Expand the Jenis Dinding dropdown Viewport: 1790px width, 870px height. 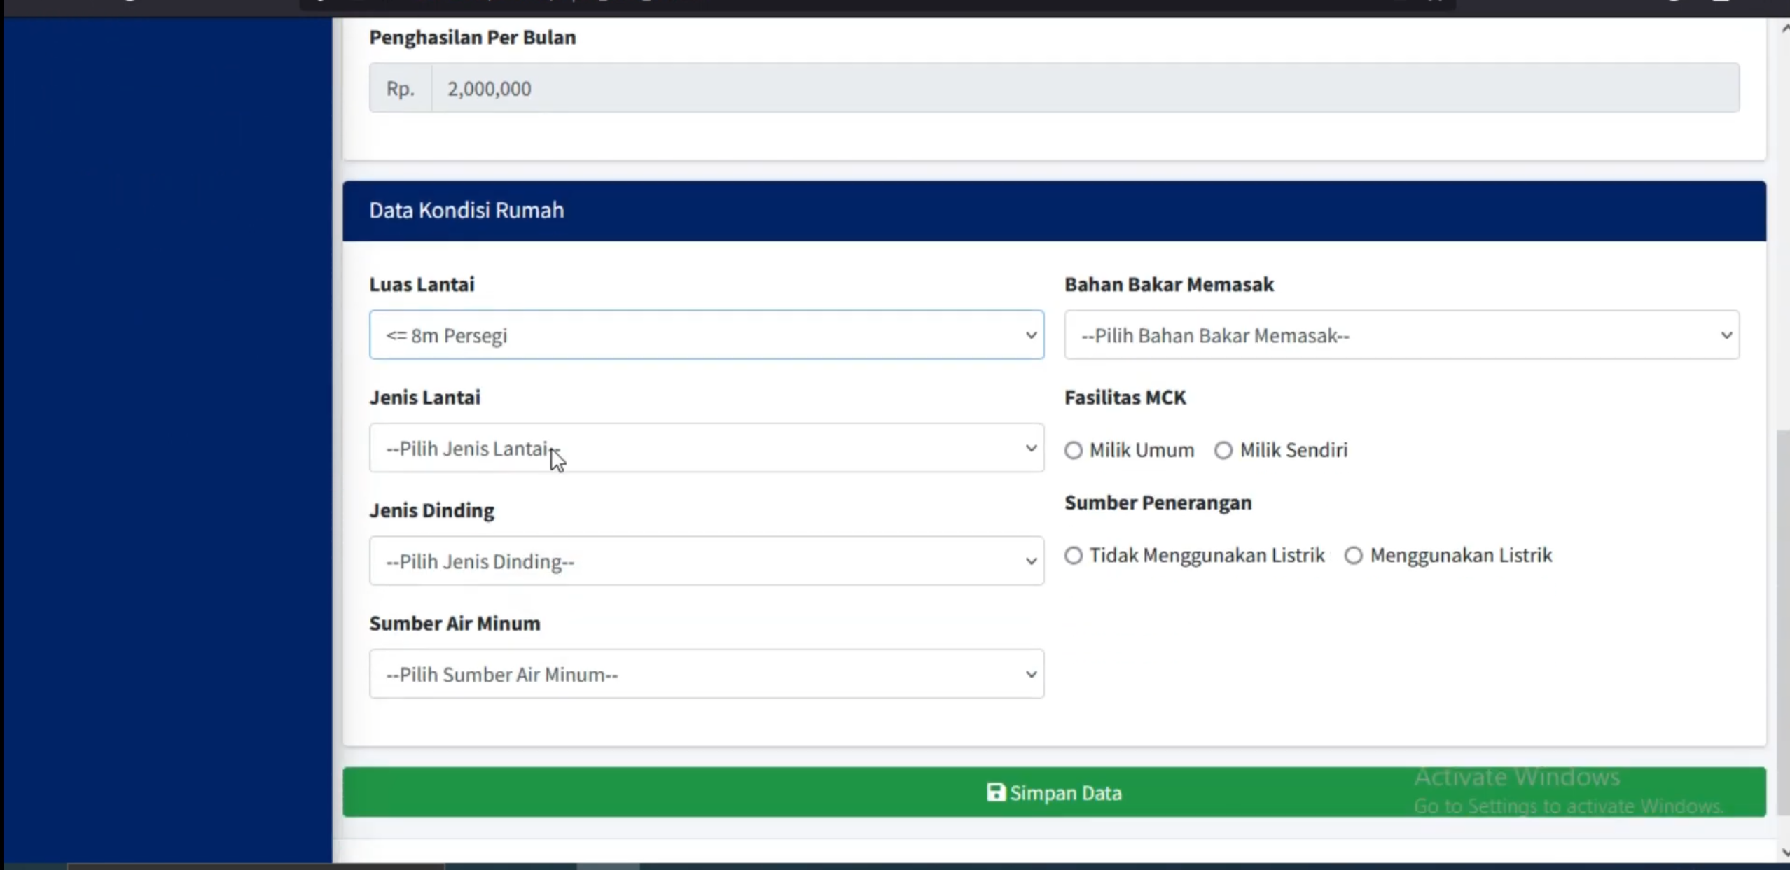click(x=706, y=561)
